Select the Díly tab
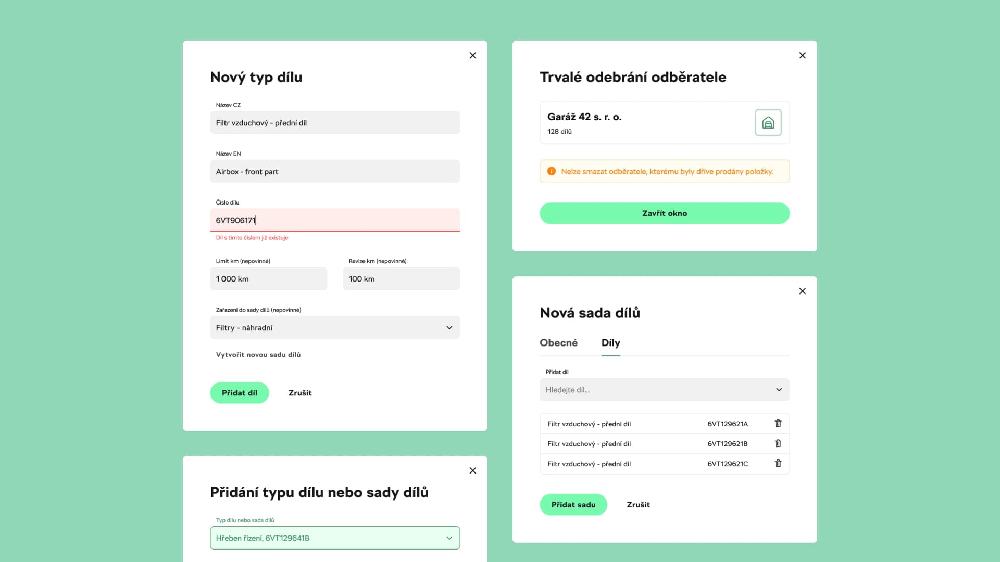The width and height of the screenshot is (1000, 562). point(610,343)
